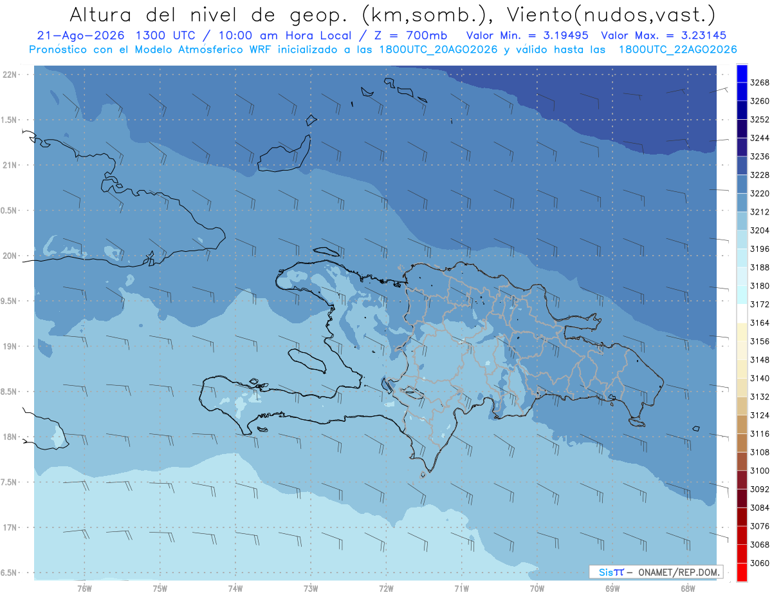Click the '74W' longitude label
Viewport: 772px width, 597px height.
click(235, 588)
